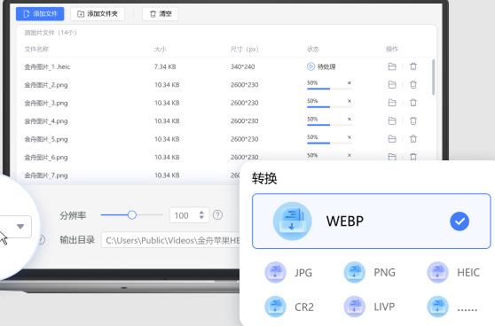This screenshot has width=495, height=326.
Task: Select file name 金舟图片_6.png
Action: click(46, 158)
